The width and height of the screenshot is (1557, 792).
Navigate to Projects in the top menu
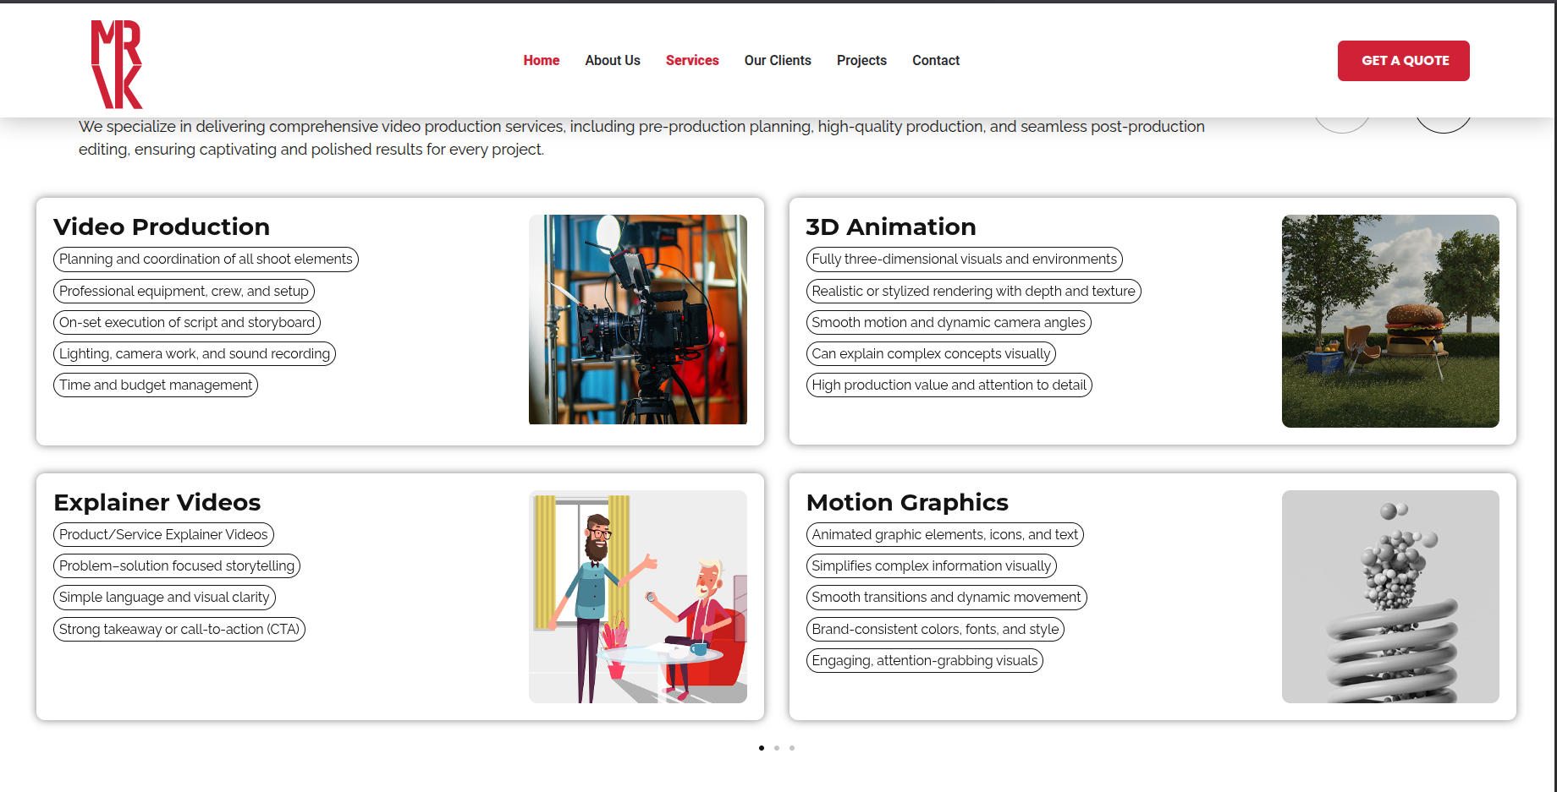click(x=861, y=61)
